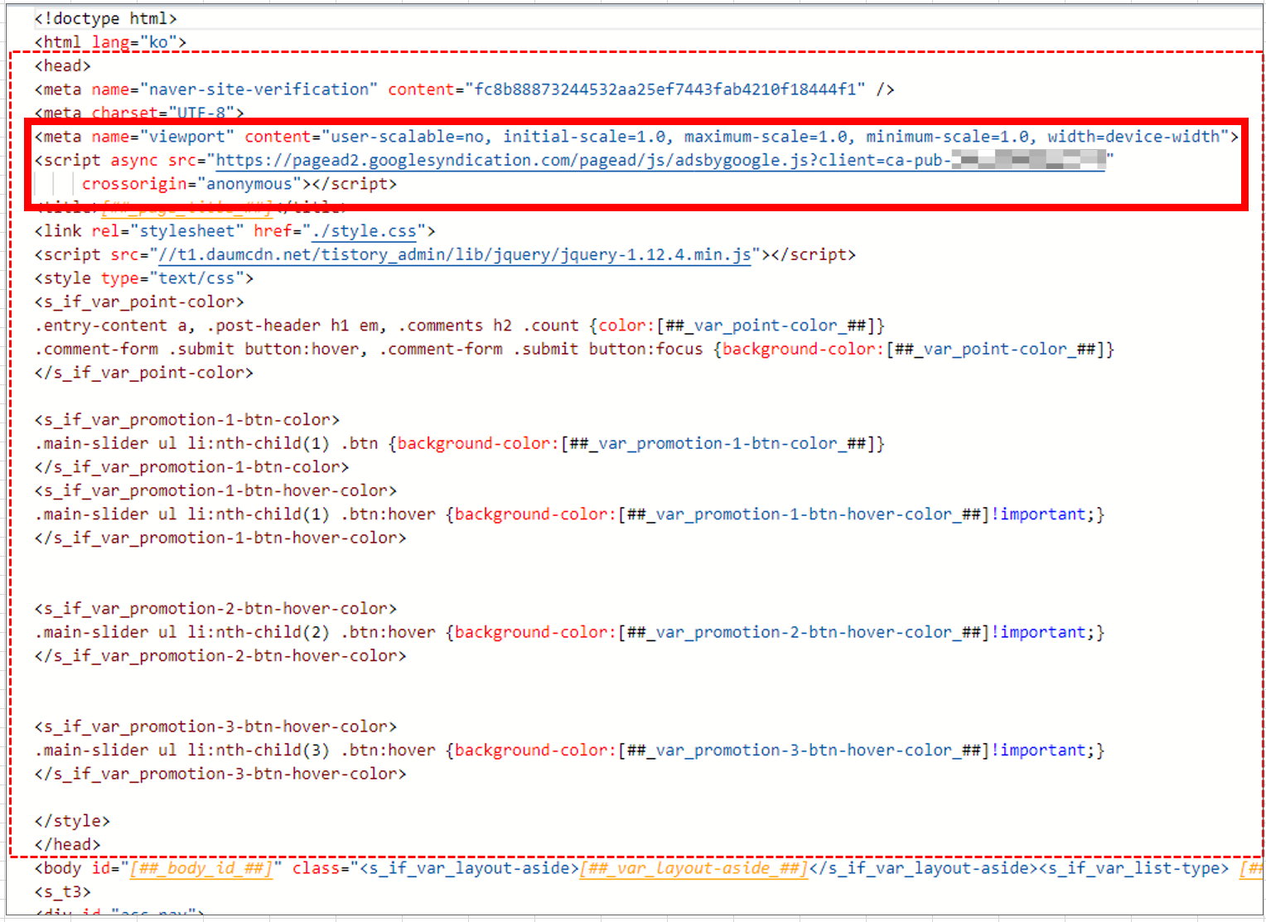Click the <!doctype html> line
Viewport: 1266px width, 922px height.
click(x=105, y=19)
